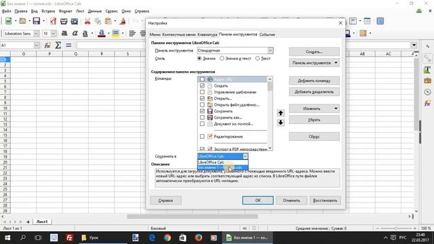Choose LibreOffice Calc in the dropdown list

pyautogui.click(x=223, y=163)
